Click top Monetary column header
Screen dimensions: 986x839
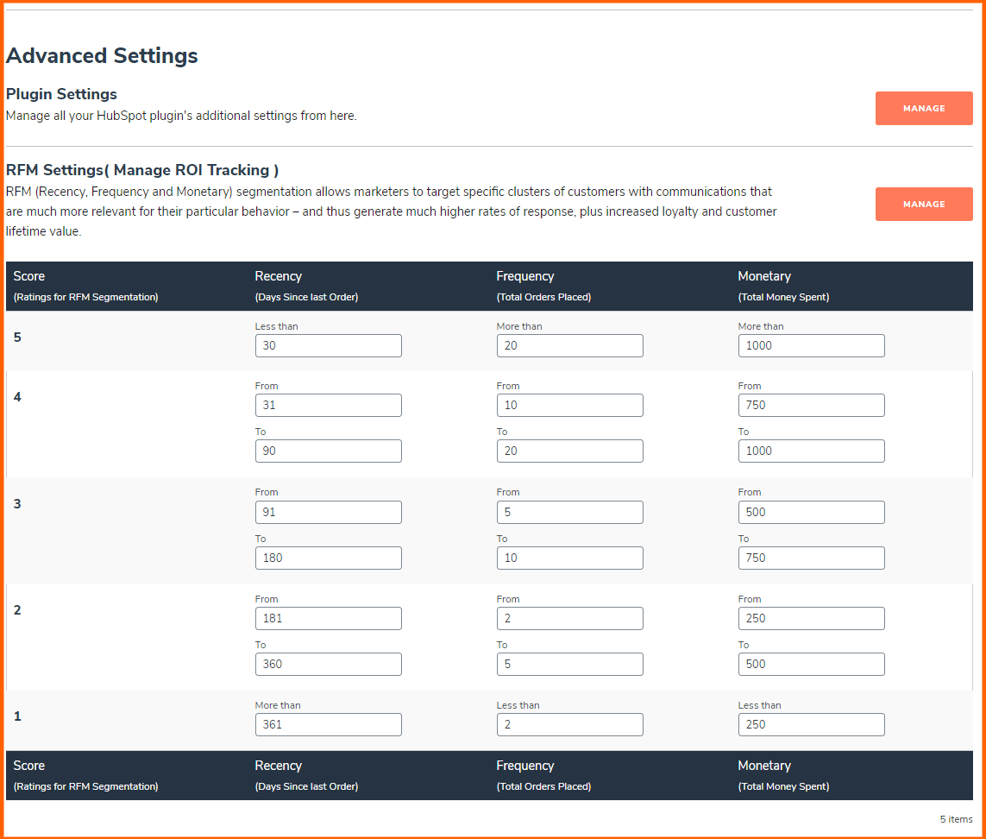click(764, 276)
